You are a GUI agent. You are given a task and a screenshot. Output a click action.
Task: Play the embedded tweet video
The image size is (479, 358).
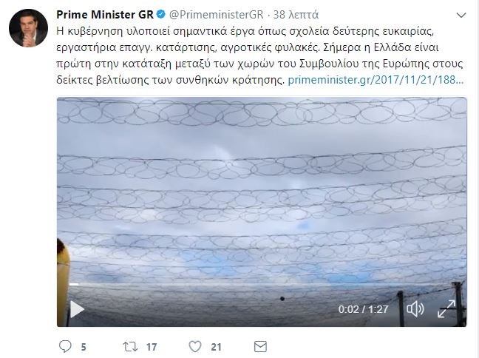(77, 309)
